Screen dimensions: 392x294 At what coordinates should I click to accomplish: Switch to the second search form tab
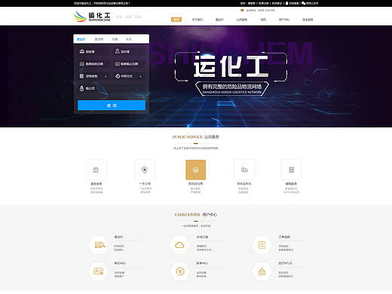(99, 39)
